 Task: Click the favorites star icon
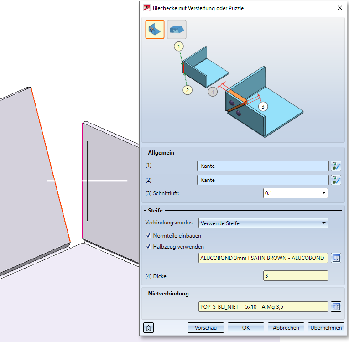pos(147,327)
